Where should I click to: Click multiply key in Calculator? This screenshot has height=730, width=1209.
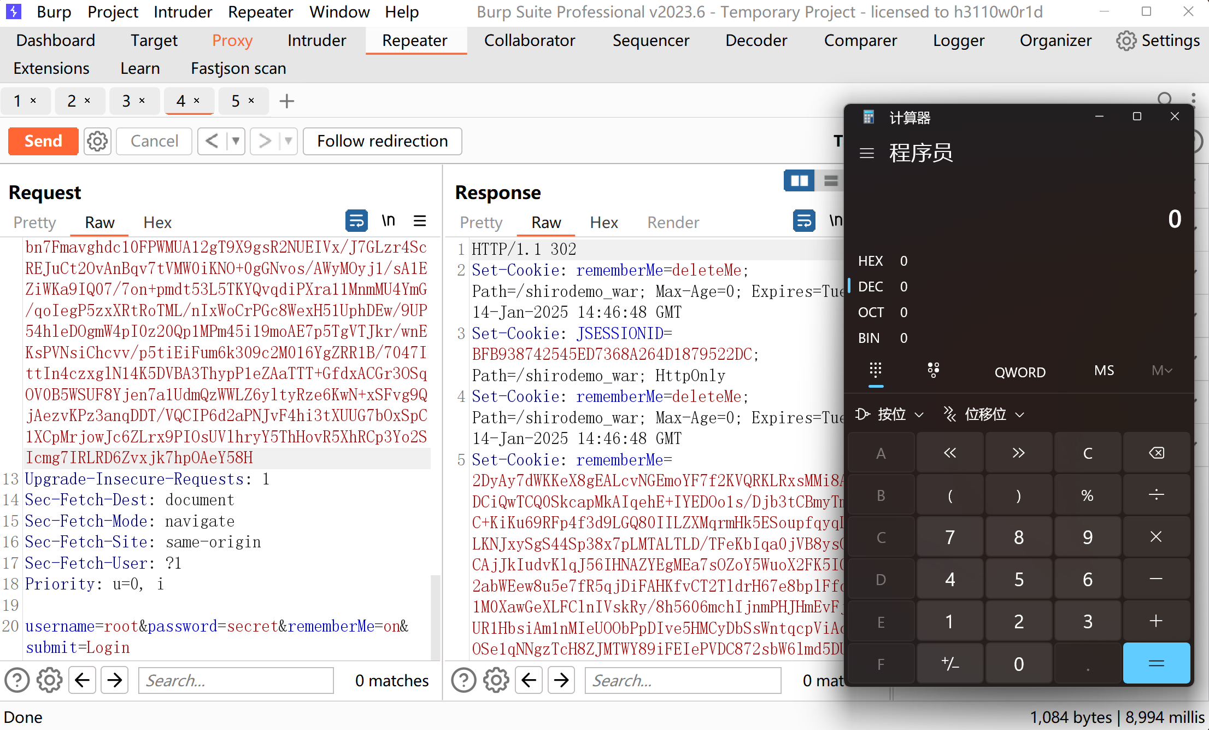pos(1157,537)
